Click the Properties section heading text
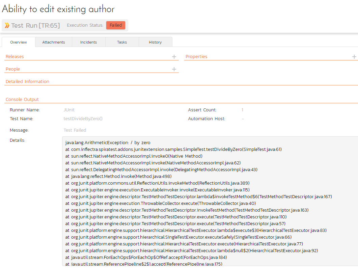This screenshot has width=358, height=268. coord(196,57)
